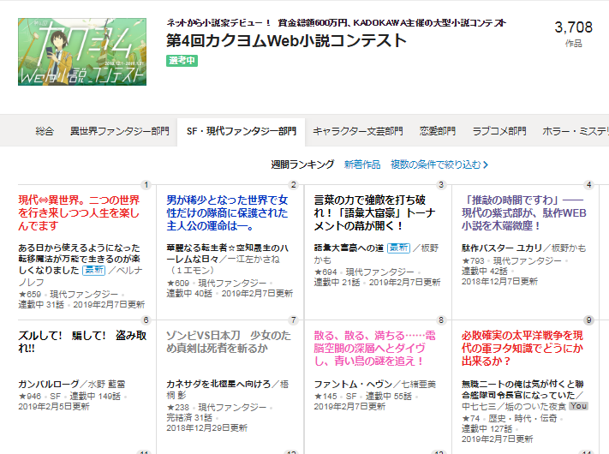Screen dimensions: 609x454
Task: Expand 複数の条件で絞り込む filter options
Action: (x=439, y=164)
